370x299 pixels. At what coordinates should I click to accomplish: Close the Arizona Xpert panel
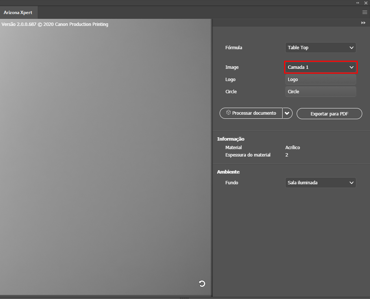[x=366, y=3]
